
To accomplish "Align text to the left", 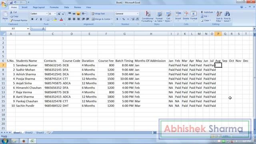I will tap(70, 19).
